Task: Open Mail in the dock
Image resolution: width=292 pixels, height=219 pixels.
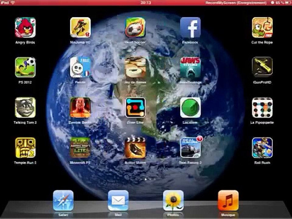Action: 118,200
